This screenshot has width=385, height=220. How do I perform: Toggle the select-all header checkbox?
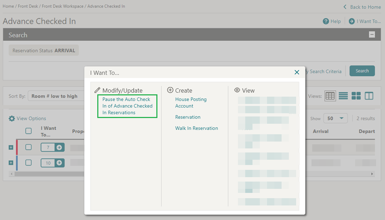click(x=29, y=131)
